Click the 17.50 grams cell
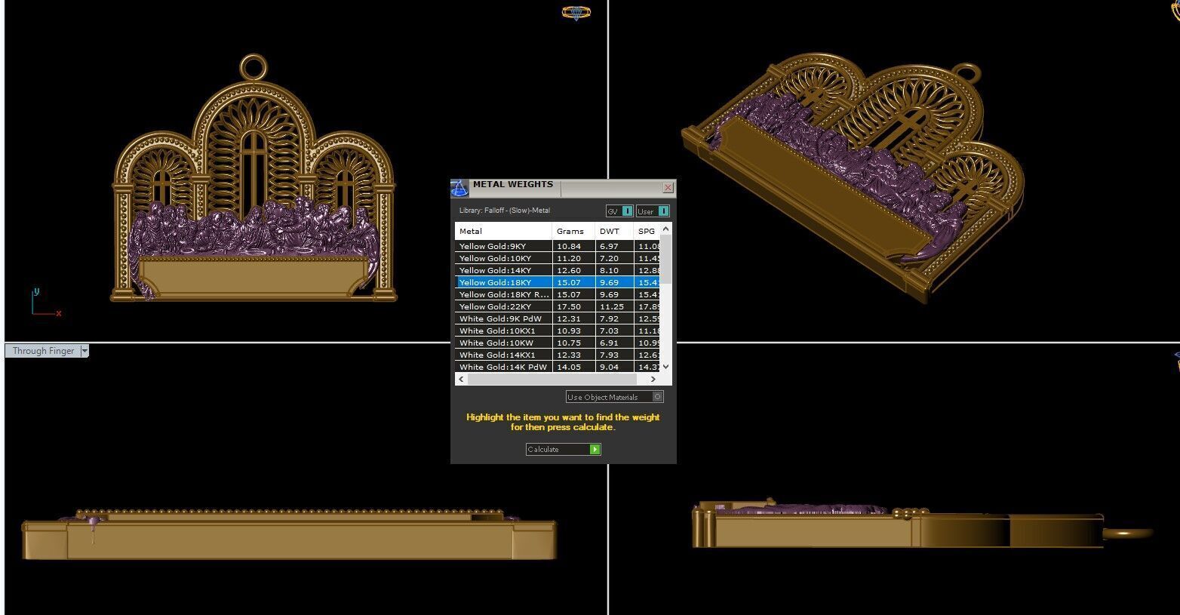The width and height of the screenshot is (1180, 615). click(574, 306)
